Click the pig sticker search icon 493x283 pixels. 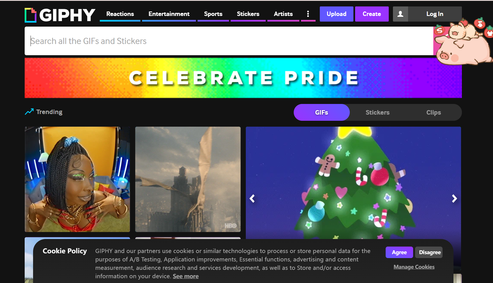point(462,41)
